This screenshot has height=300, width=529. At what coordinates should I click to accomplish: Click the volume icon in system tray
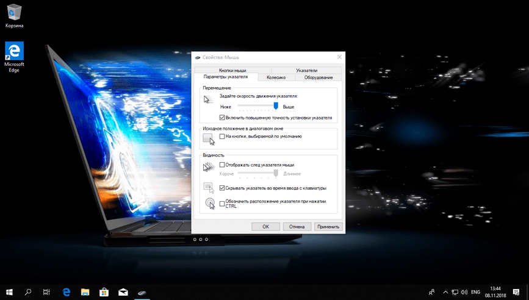[464, 292]
